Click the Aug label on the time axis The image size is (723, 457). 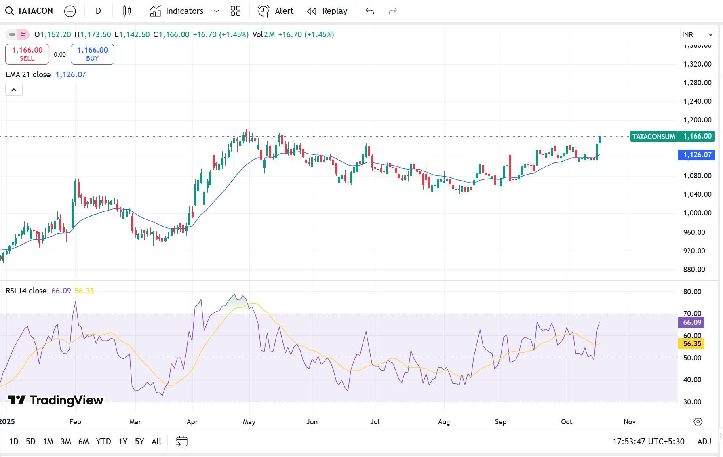click(444, 422)
